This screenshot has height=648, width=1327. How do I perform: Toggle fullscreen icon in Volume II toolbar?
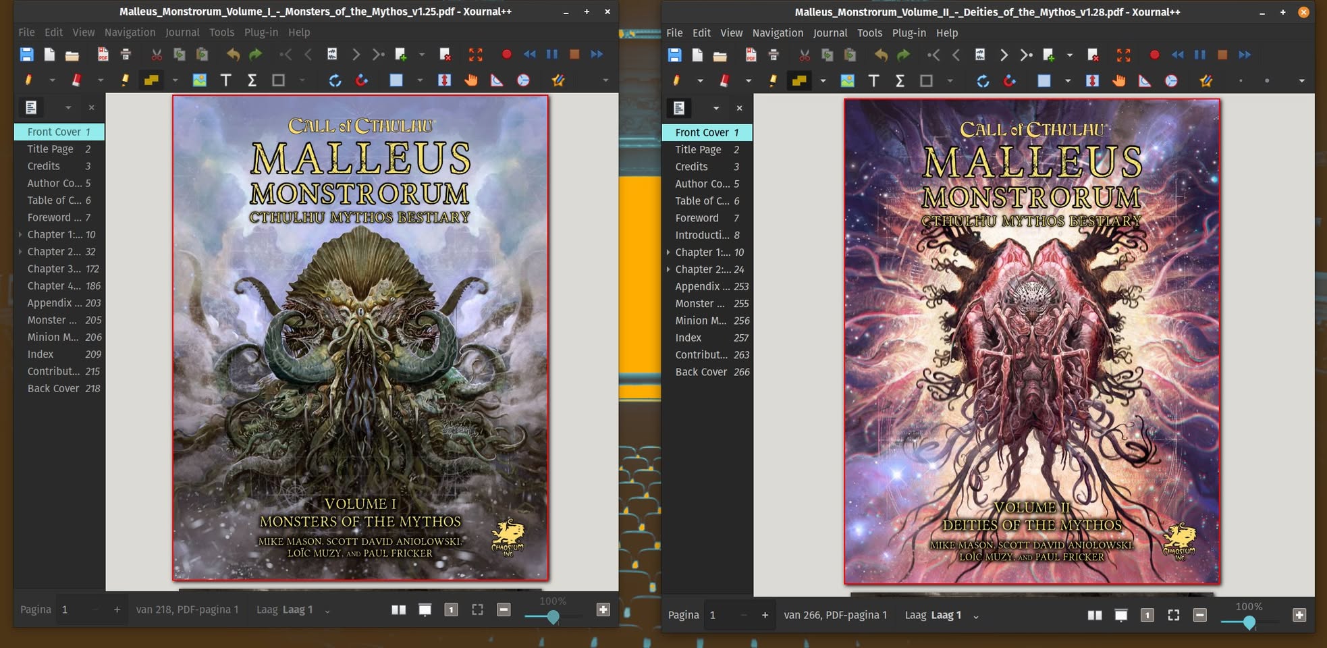click(1123, 55)
